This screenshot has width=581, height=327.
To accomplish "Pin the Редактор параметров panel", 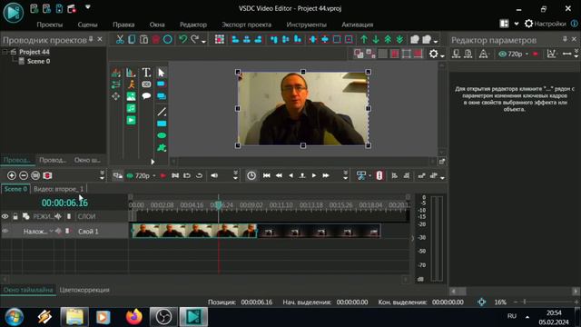I will [565, 39].
